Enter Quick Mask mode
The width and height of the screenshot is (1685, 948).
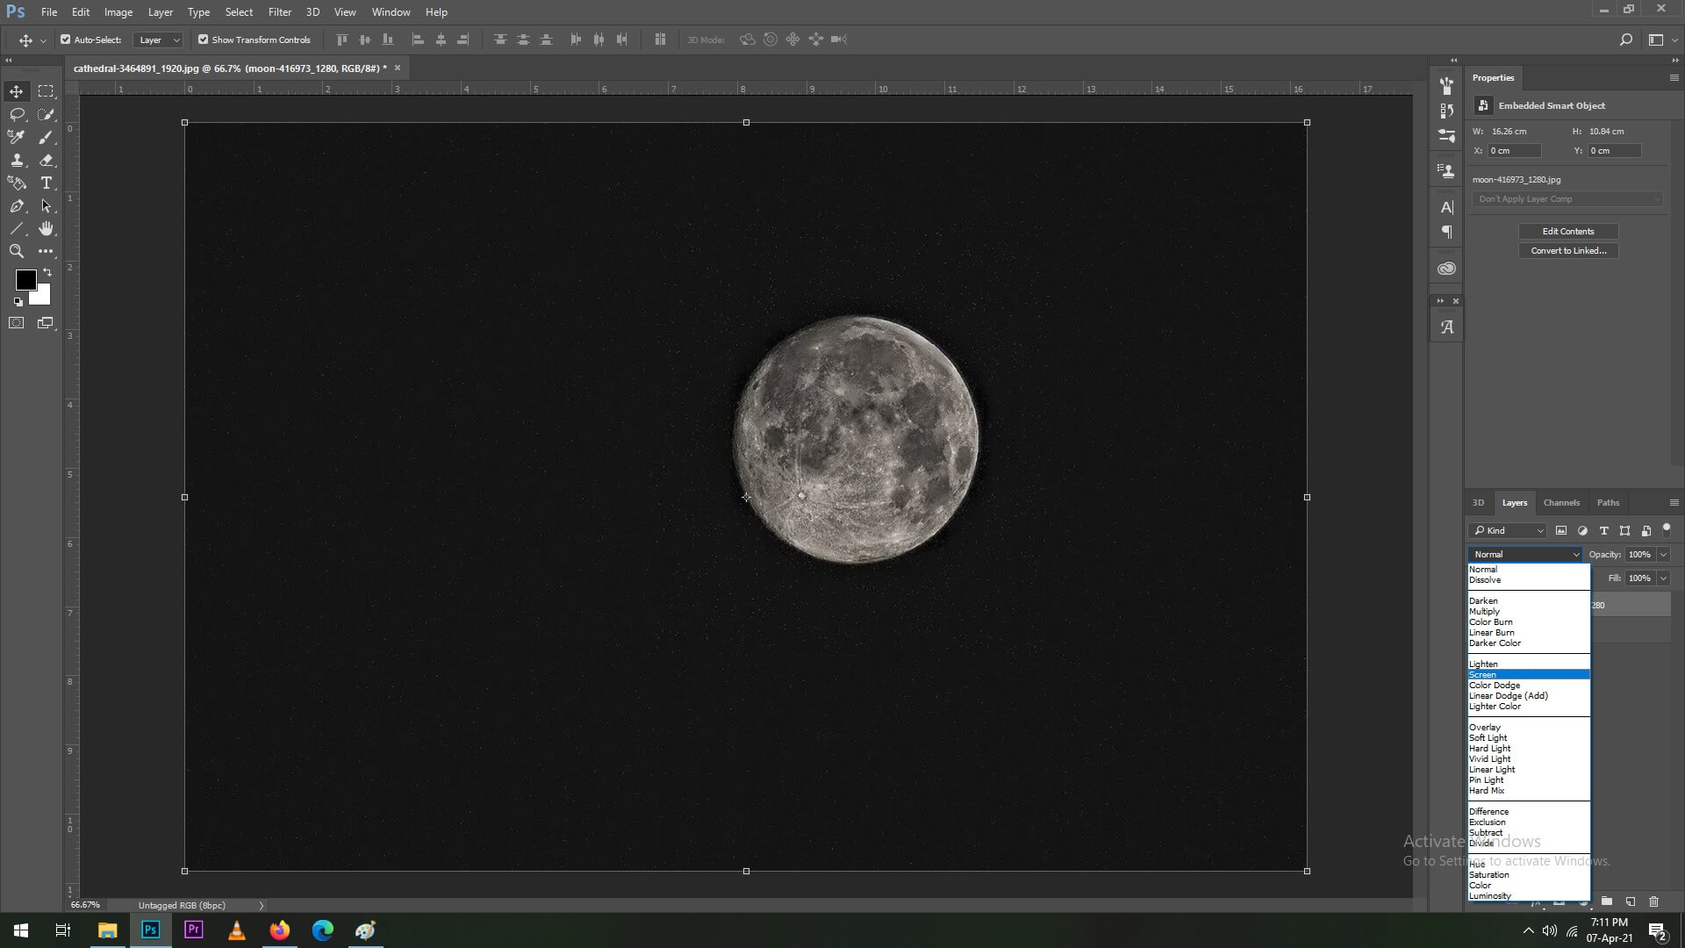click(17, 323)
